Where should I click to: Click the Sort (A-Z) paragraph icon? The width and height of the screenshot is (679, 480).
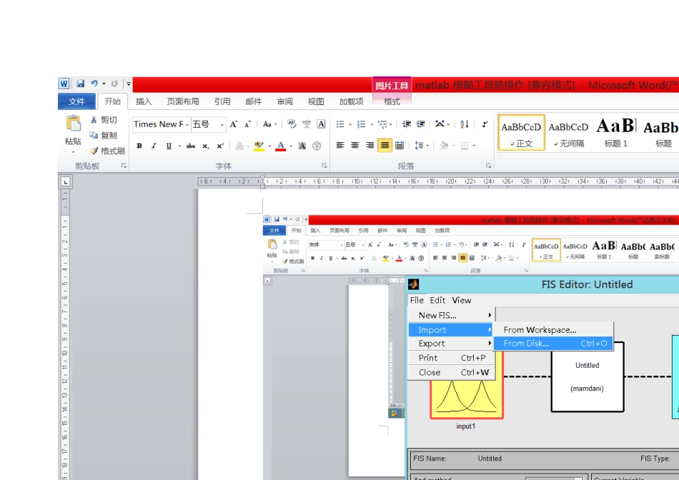pyautogui.click(x=465, y=124)
